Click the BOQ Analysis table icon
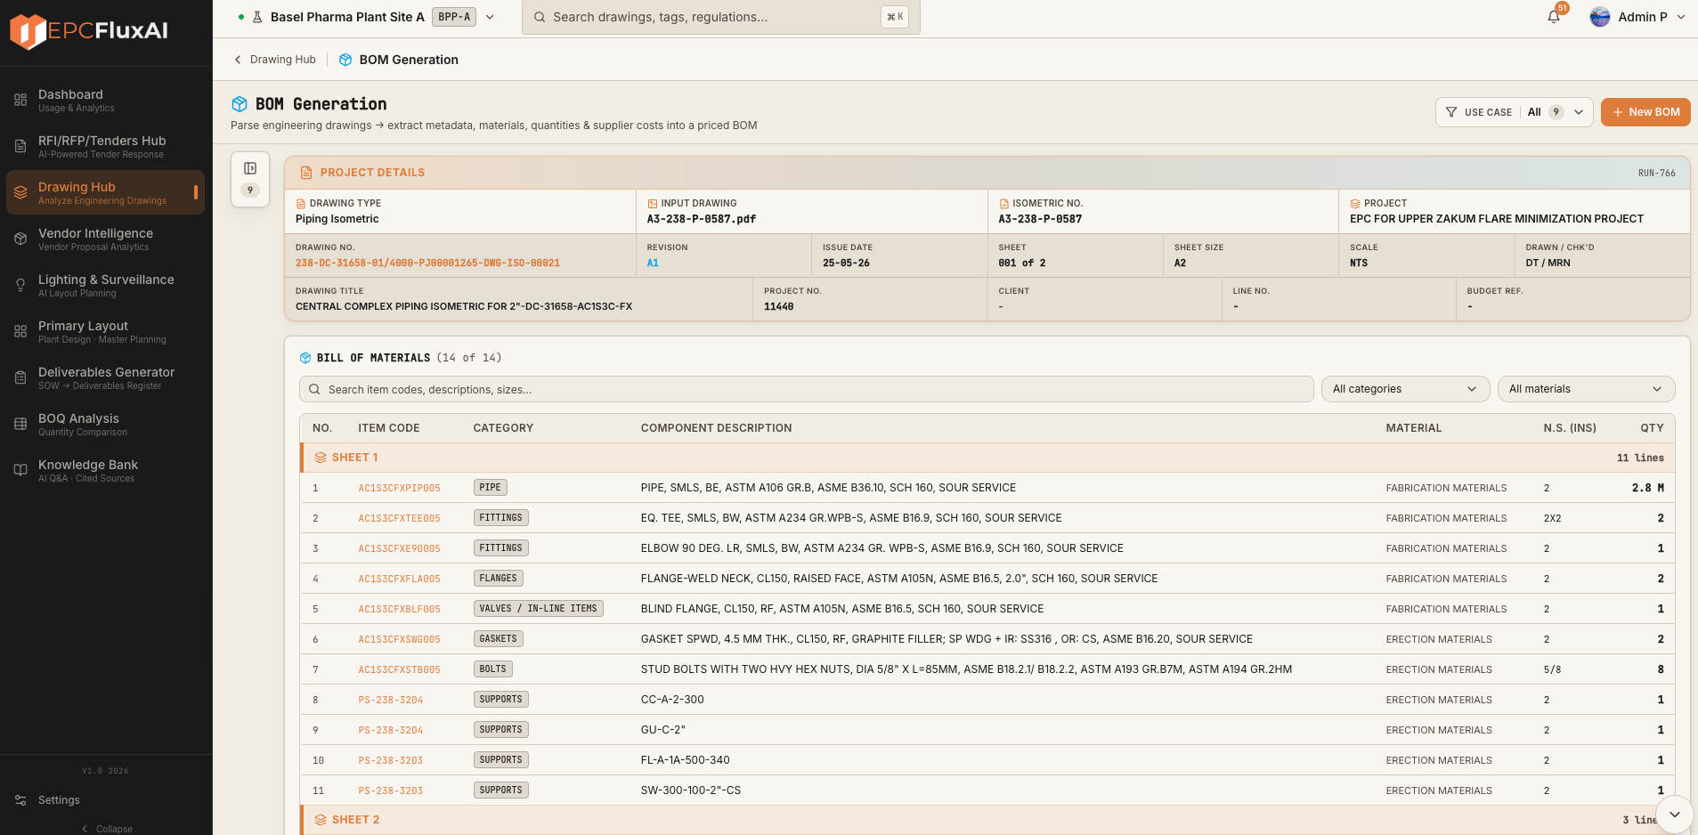Screen dimensions: 1698x835 tap(20, 424)
